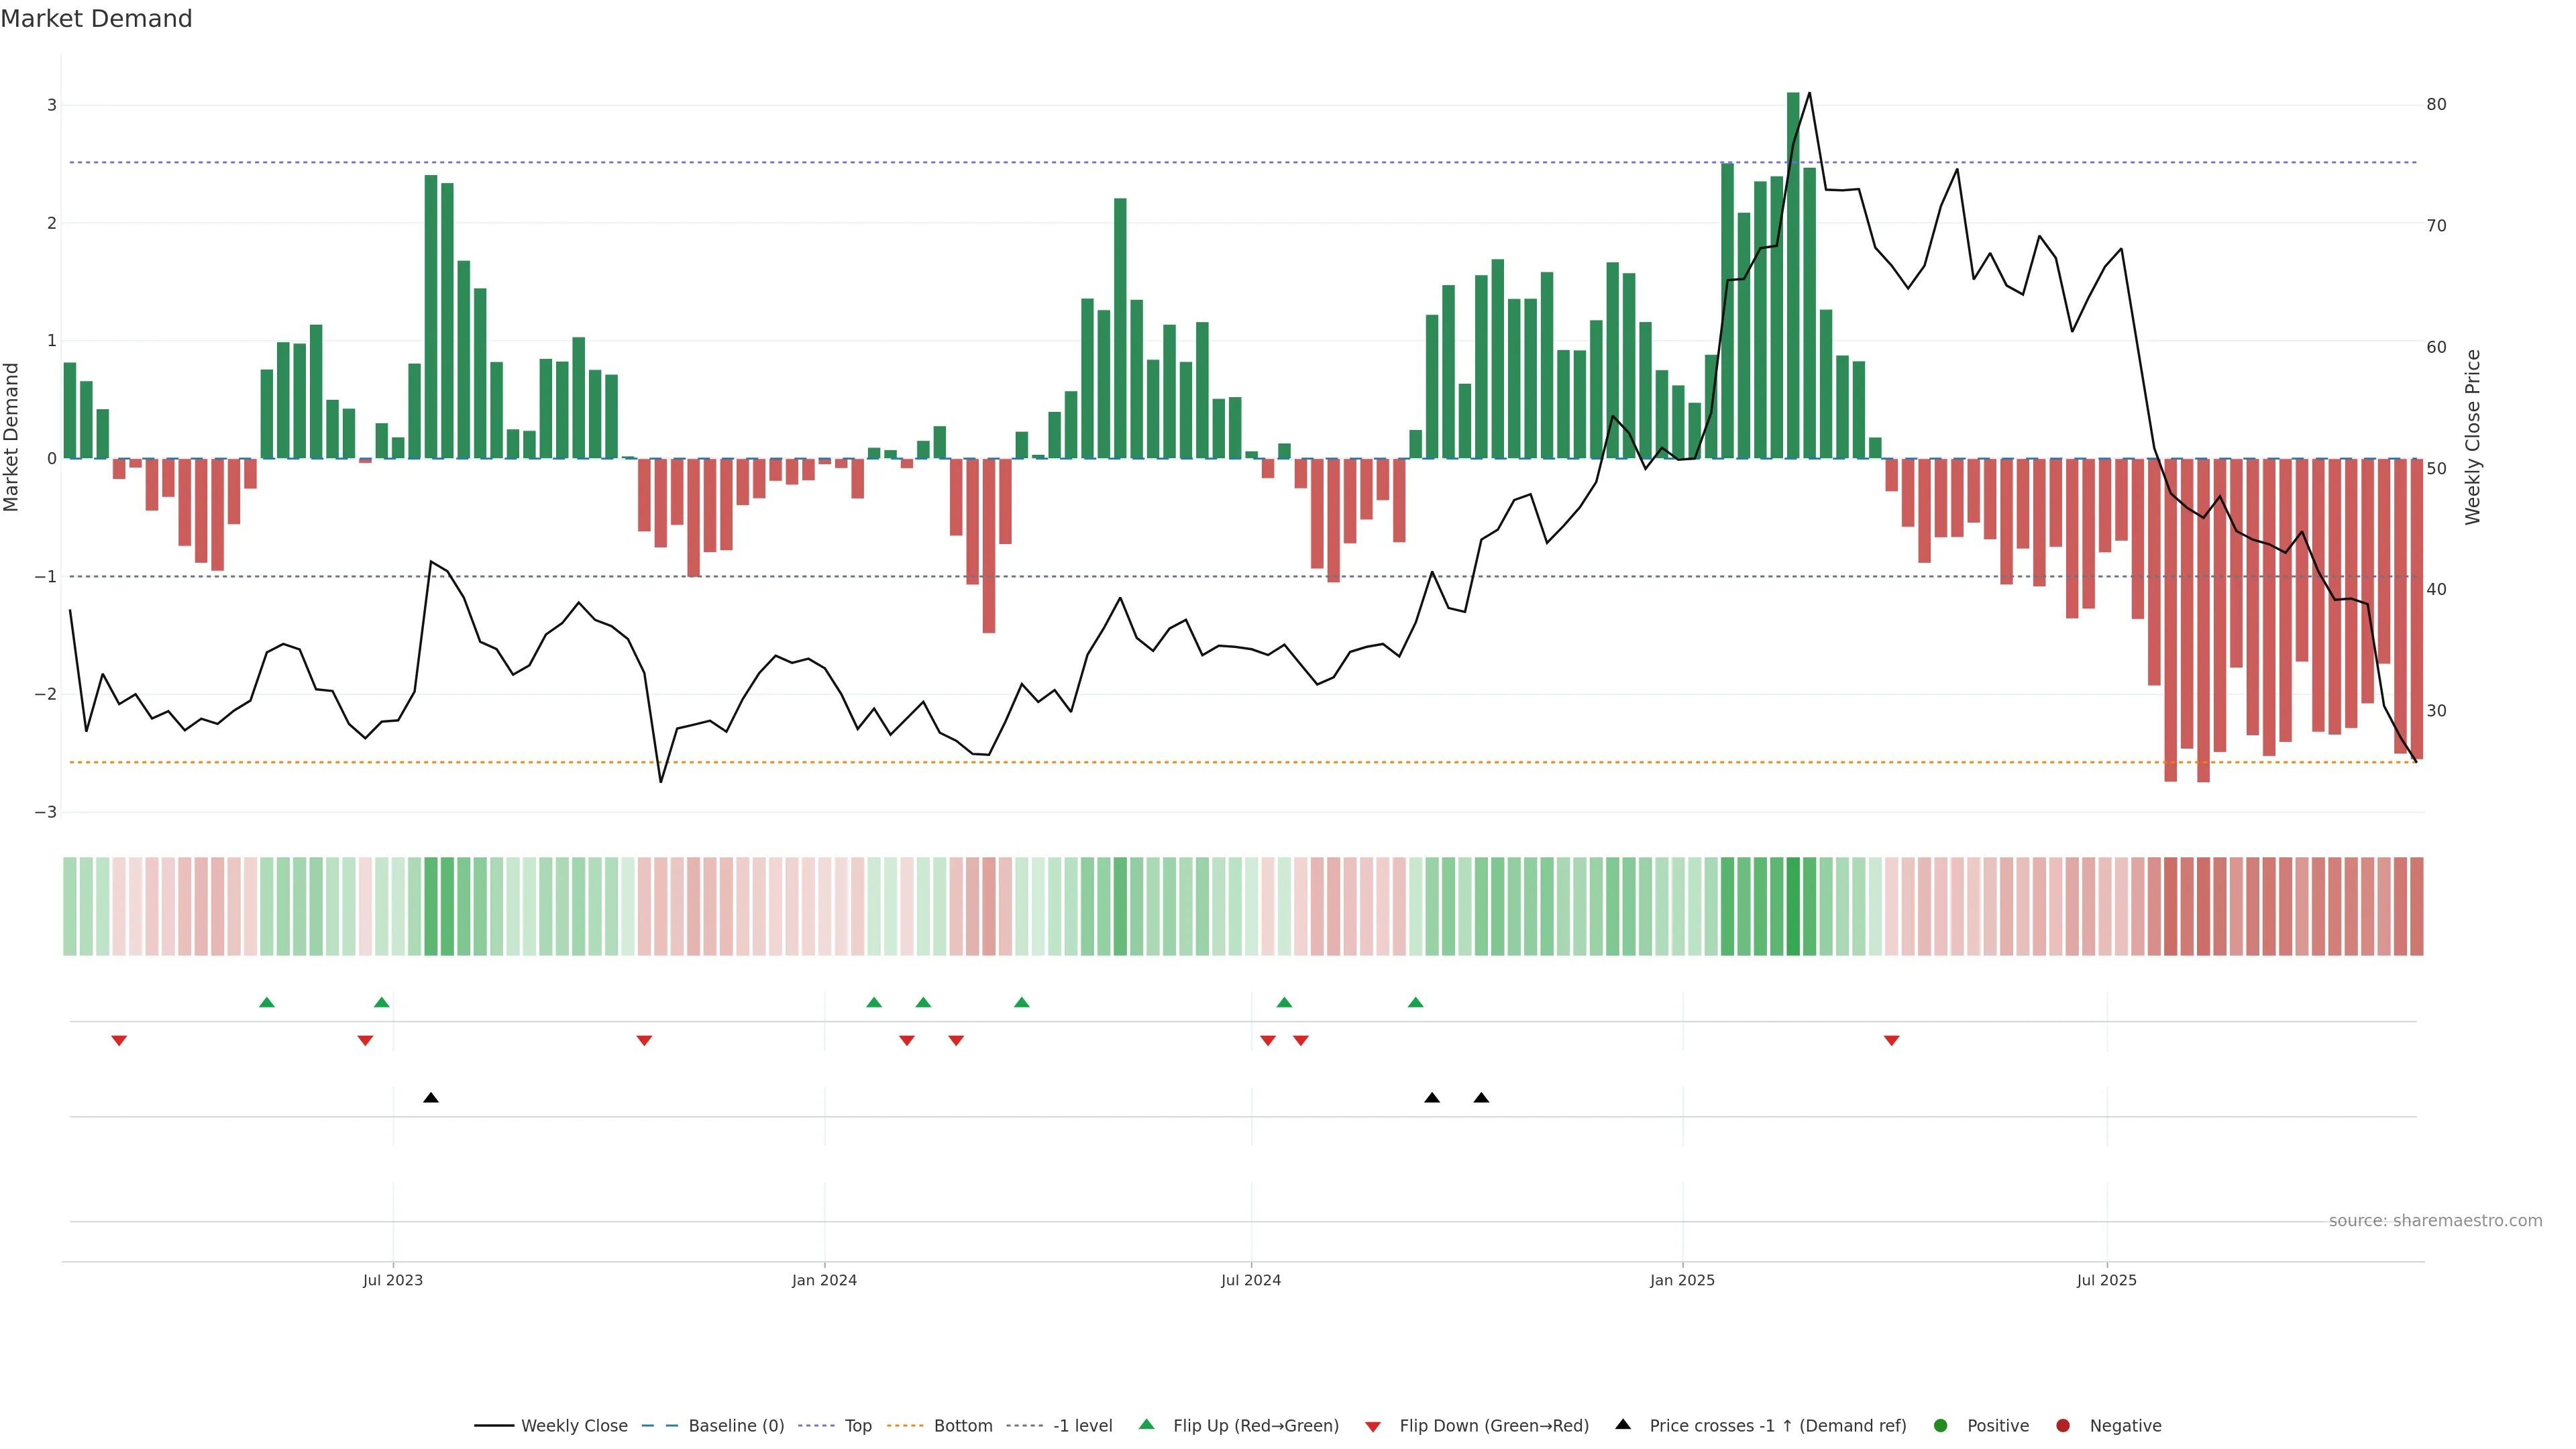
Task: Click the red Negative legend dot
Action: pyautogui.click(x=2063, y=1425)
